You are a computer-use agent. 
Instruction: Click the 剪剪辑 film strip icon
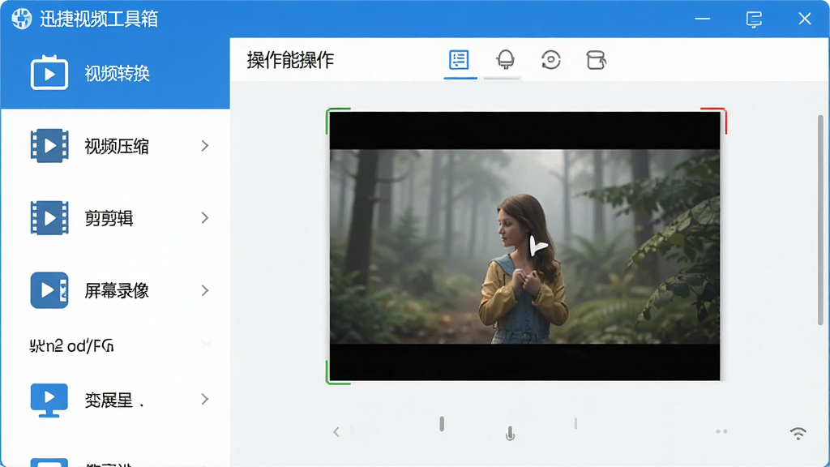click(49, 217)
